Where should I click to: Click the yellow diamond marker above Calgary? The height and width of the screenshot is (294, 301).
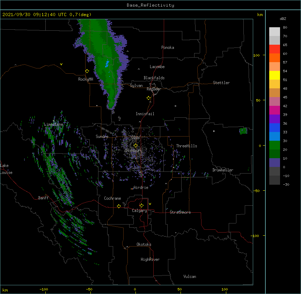(141, 206)
